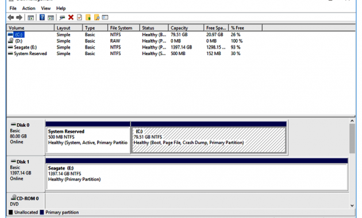Sort by the File System column header
The height and width of the screenshot is (218, 362).
pos(124,28)
